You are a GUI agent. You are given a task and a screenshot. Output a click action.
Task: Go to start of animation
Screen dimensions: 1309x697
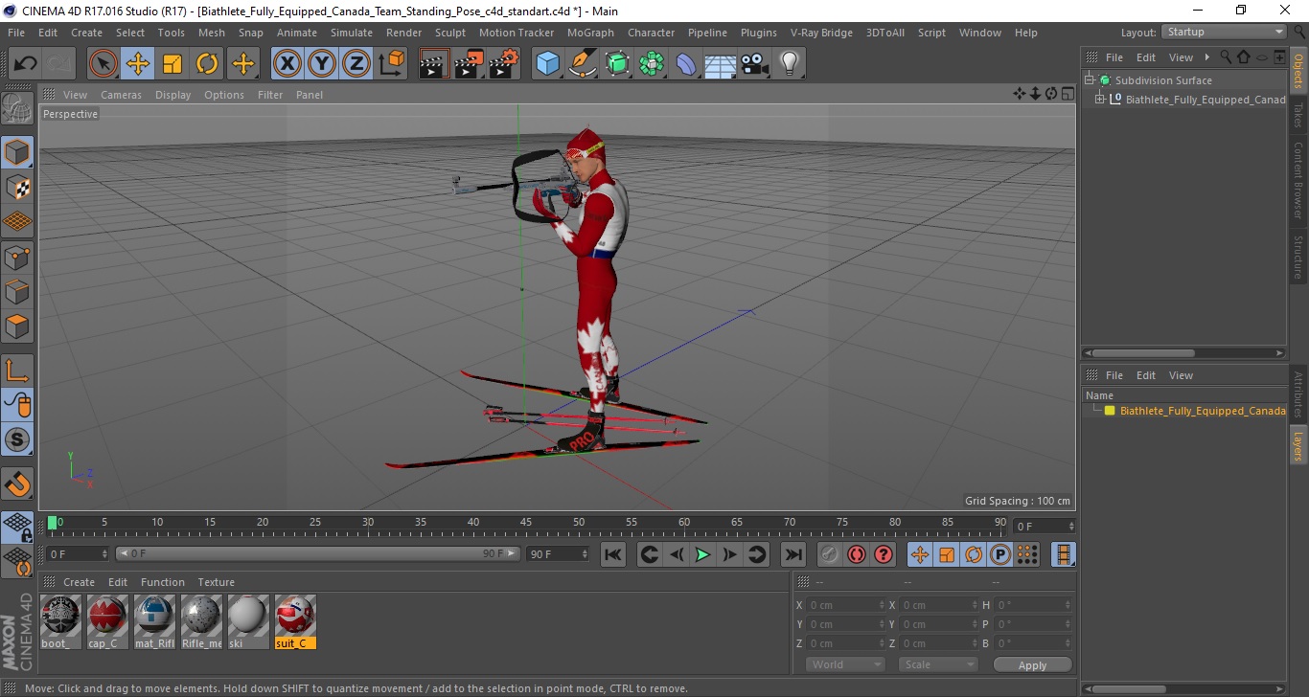click(613, 554)
